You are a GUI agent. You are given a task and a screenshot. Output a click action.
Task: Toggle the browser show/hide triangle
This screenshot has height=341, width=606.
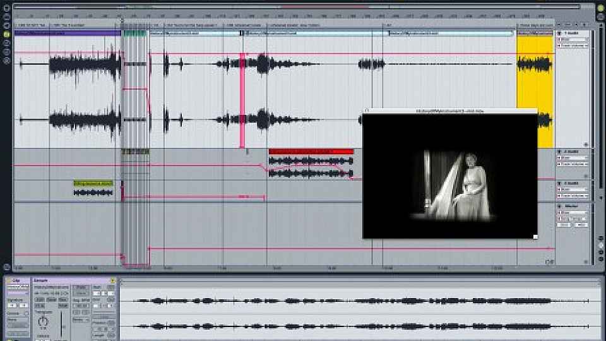6,7
